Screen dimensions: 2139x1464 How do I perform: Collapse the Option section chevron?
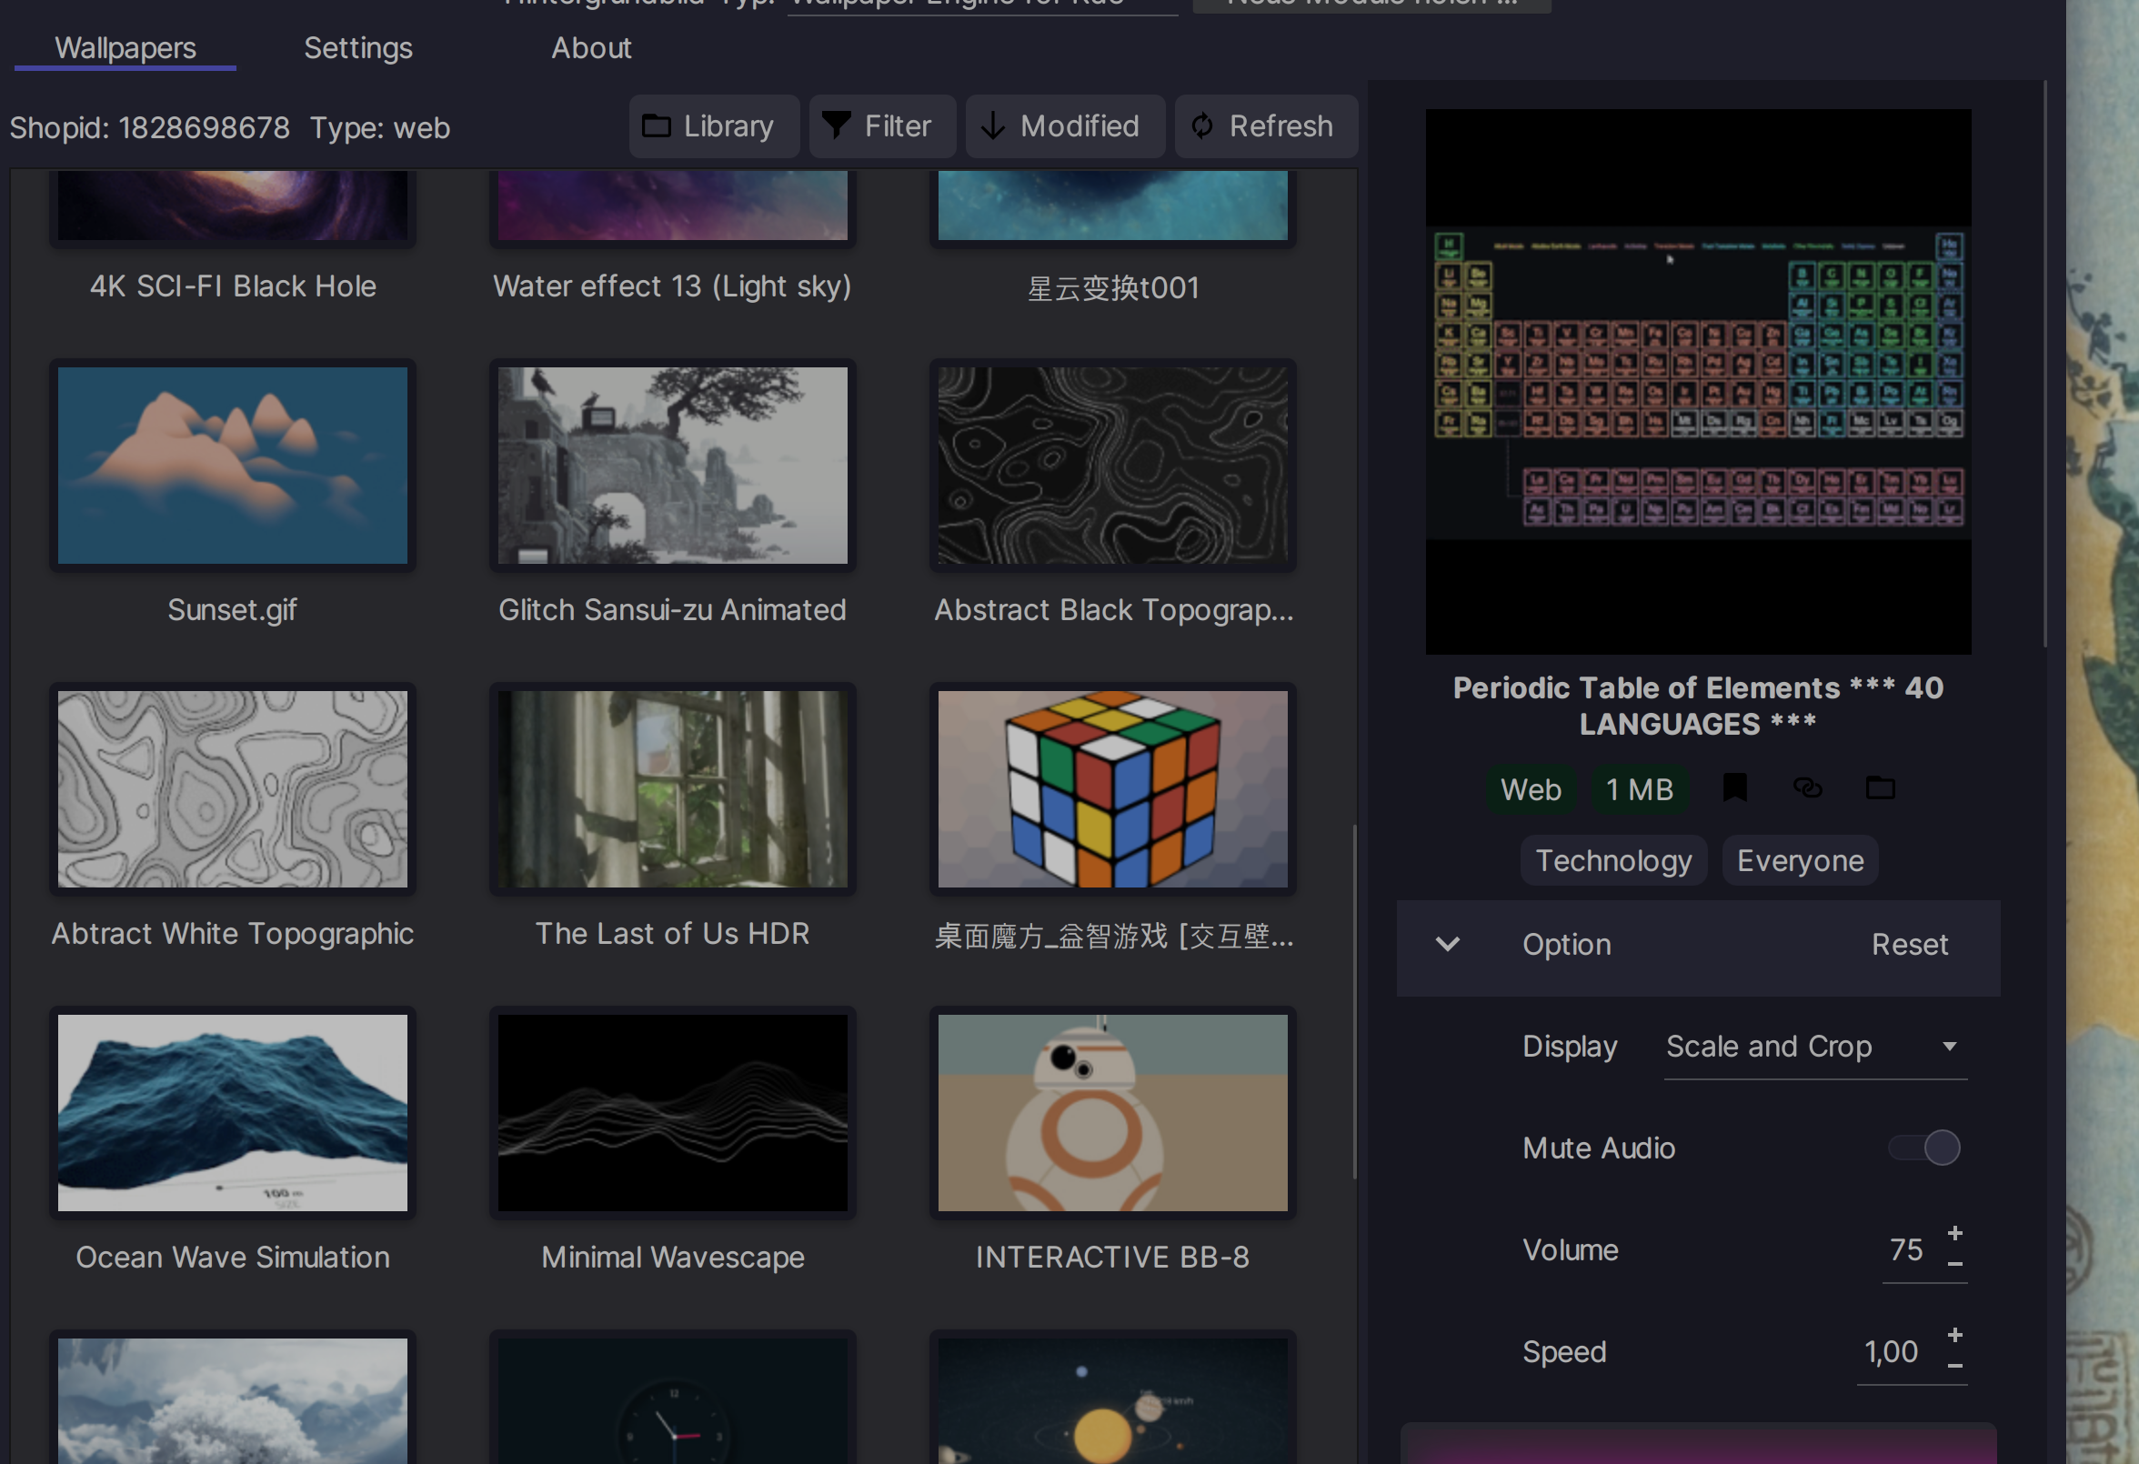pyautogui.click(x=1448, y=944)
